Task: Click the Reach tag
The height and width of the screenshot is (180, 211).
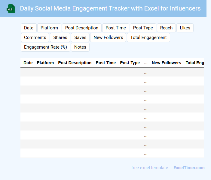Action: [166, 28]
